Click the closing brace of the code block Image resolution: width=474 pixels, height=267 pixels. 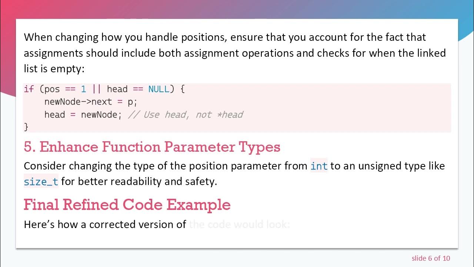[26, 127]
